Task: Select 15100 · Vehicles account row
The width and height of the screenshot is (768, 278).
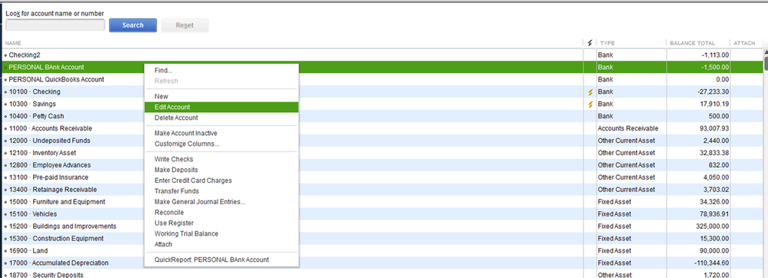Action: (382, 214)
